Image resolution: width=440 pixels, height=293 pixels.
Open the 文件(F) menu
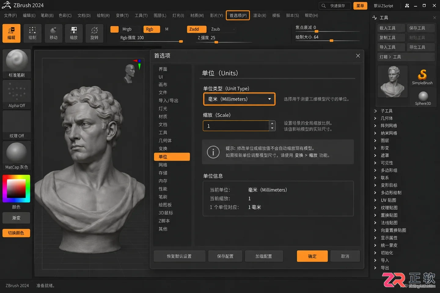click(10, 15)
